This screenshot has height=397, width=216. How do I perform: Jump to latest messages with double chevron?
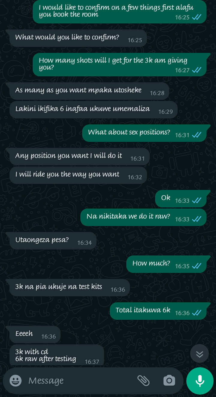click(199, 354)
